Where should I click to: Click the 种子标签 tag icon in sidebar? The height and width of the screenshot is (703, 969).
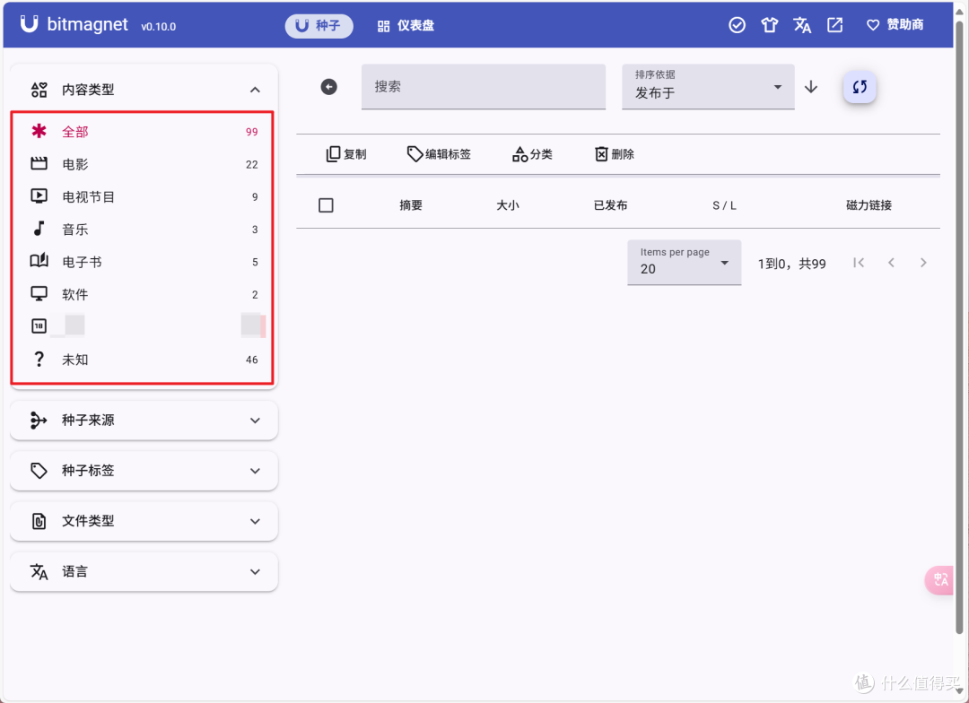pyautogui.click(x=39, y=471)
